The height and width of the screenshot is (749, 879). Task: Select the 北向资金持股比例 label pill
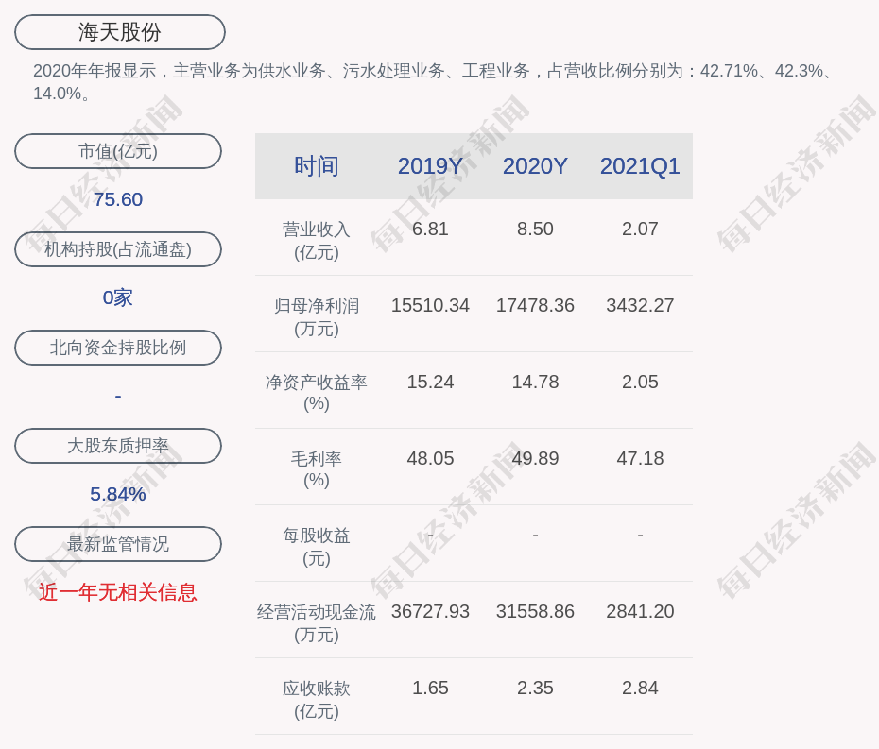118,348
